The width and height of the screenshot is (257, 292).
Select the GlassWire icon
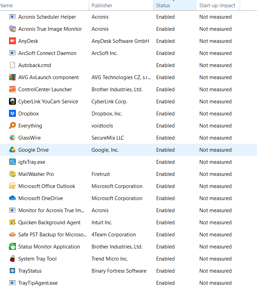tap(12, 138)
